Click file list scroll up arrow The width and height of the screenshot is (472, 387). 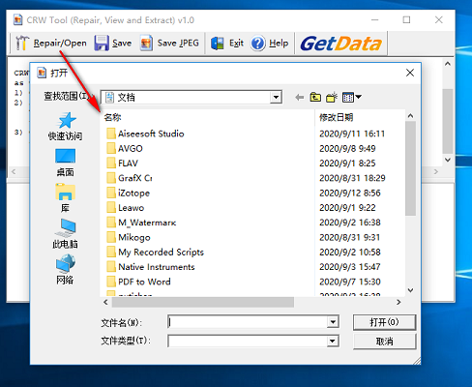(410, 116)
